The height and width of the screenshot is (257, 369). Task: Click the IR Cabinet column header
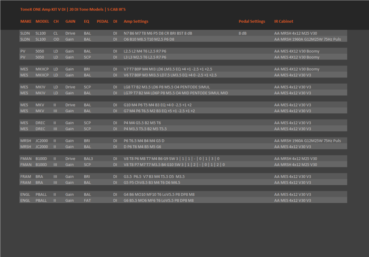284,21
